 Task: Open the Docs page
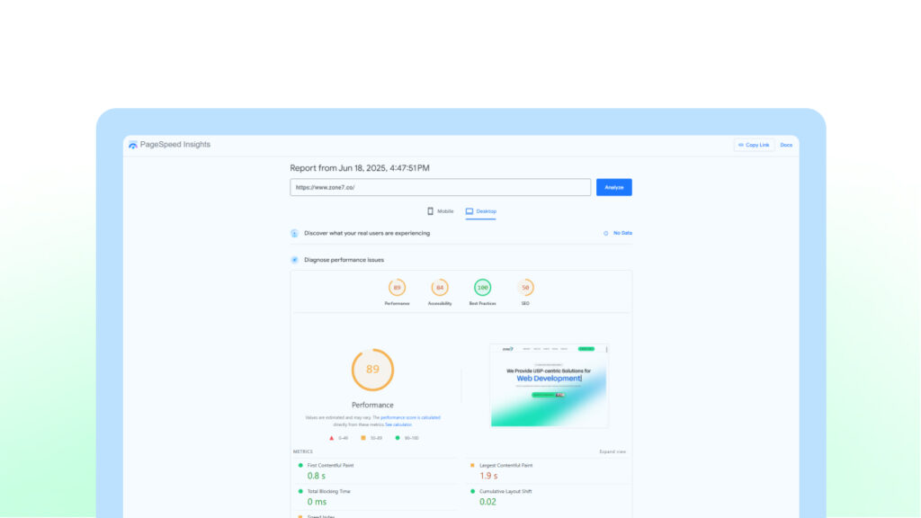click(785, 144)
